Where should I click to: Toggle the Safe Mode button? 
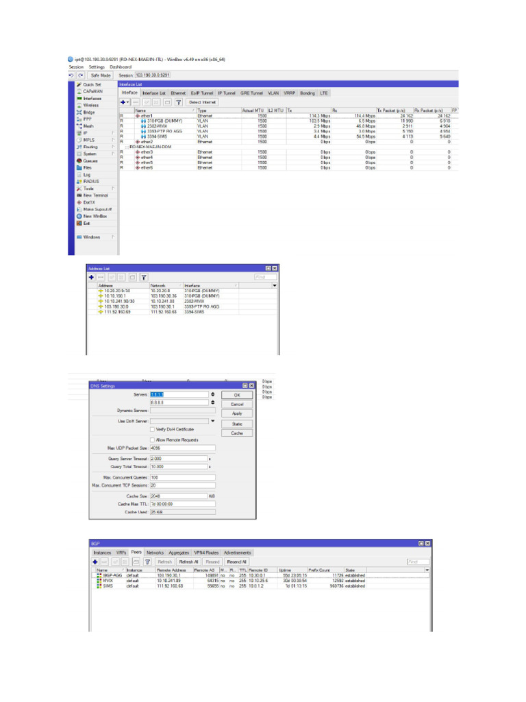pyautogui.click(x=101, y=75)
